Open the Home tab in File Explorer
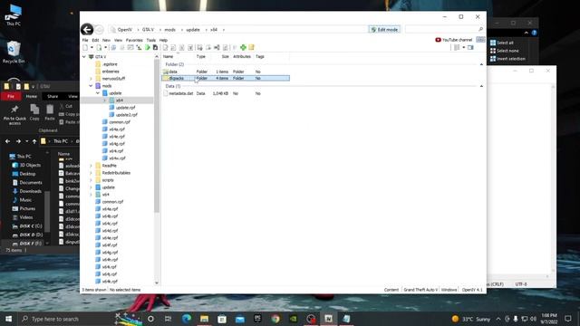This screenshot has height=326, width=580. (31, 97)
